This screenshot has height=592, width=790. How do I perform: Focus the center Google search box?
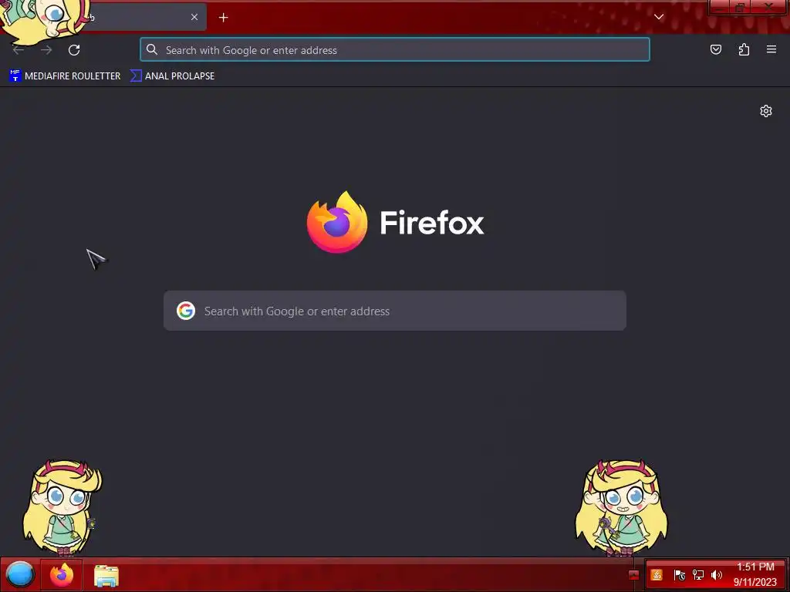[x=395, y=311]
